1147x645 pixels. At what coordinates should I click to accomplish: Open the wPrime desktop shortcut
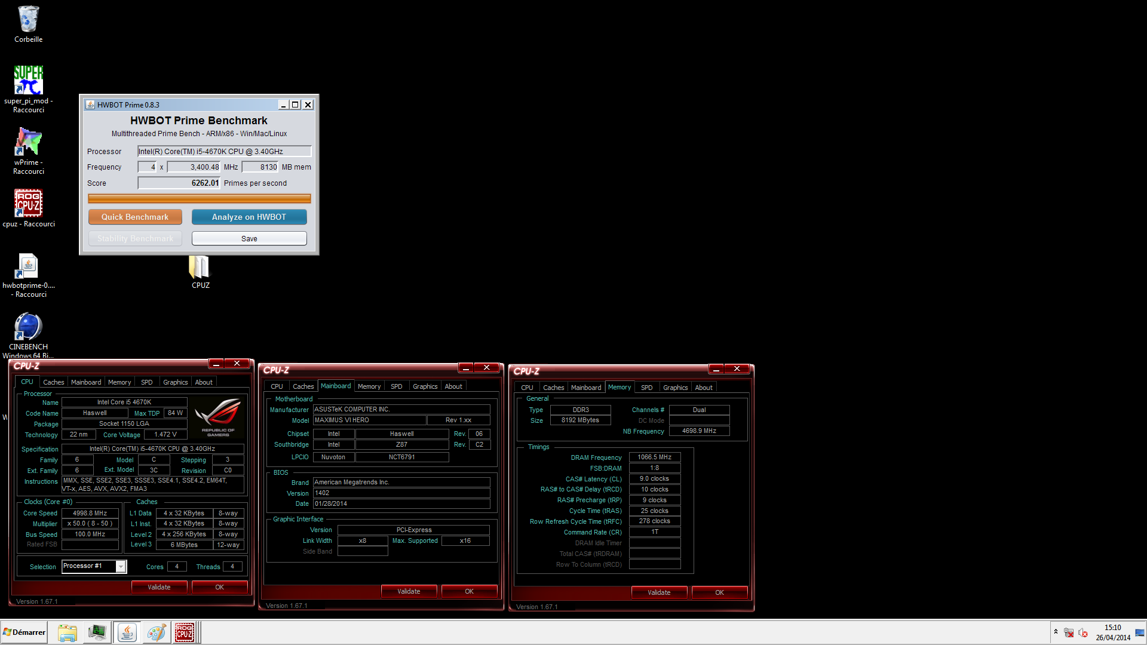coord(28,150)
